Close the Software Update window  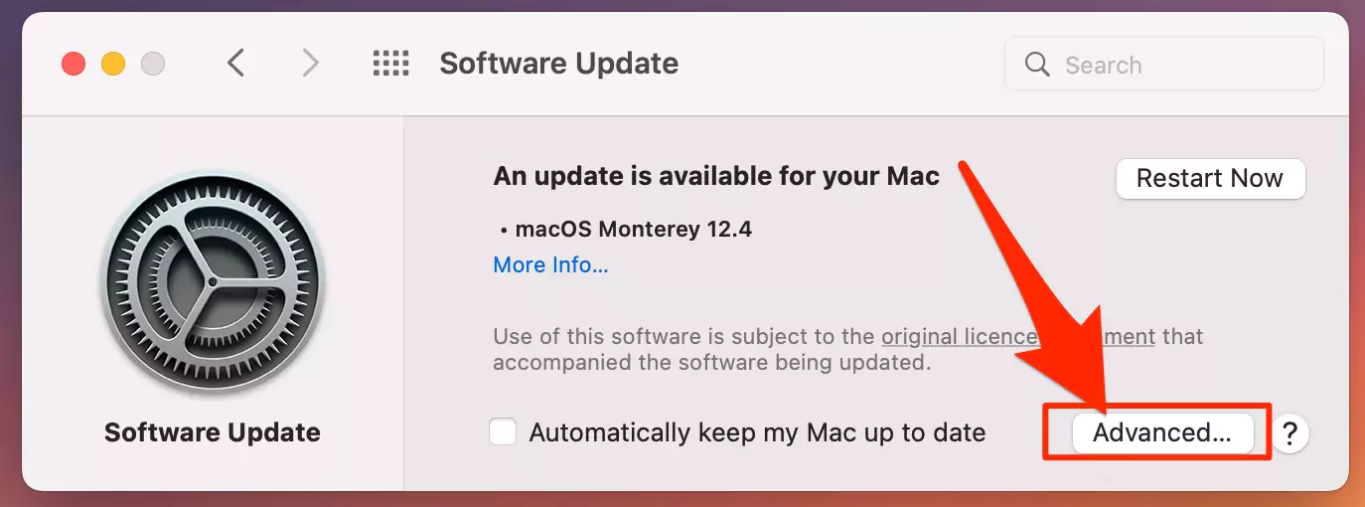tap(74, 65)
